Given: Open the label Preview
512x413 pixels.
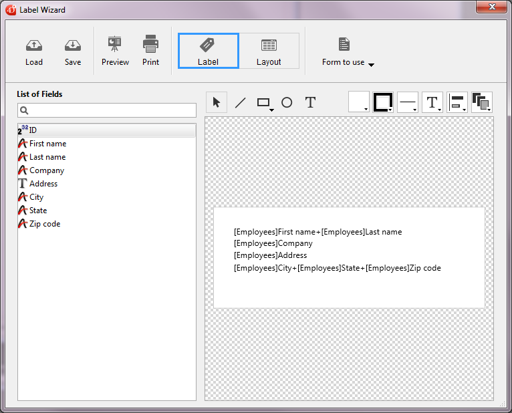Looking at the screenshot, I should coord(115,51).
